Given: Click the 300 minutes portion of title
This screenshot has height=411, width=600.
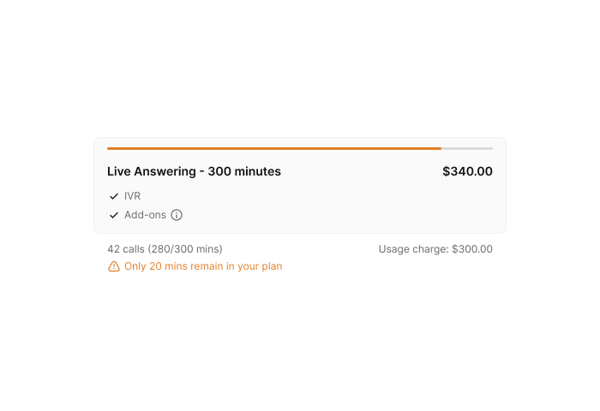Looking at the screenshot, I should (244, 171).
